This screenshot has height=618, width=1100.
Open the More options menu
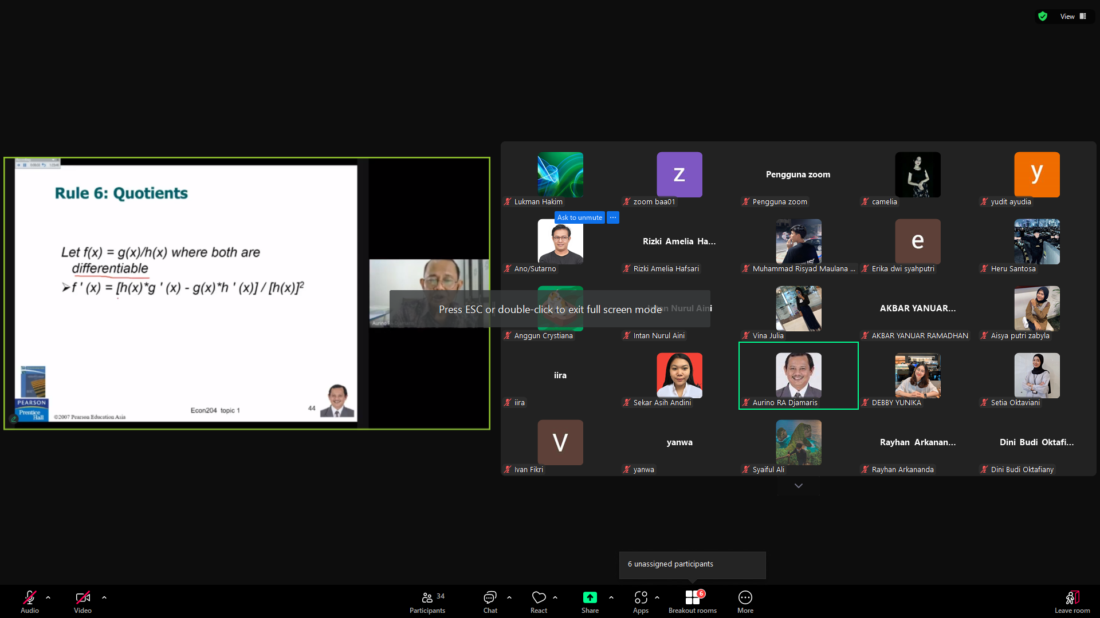(x=745, y=601)
